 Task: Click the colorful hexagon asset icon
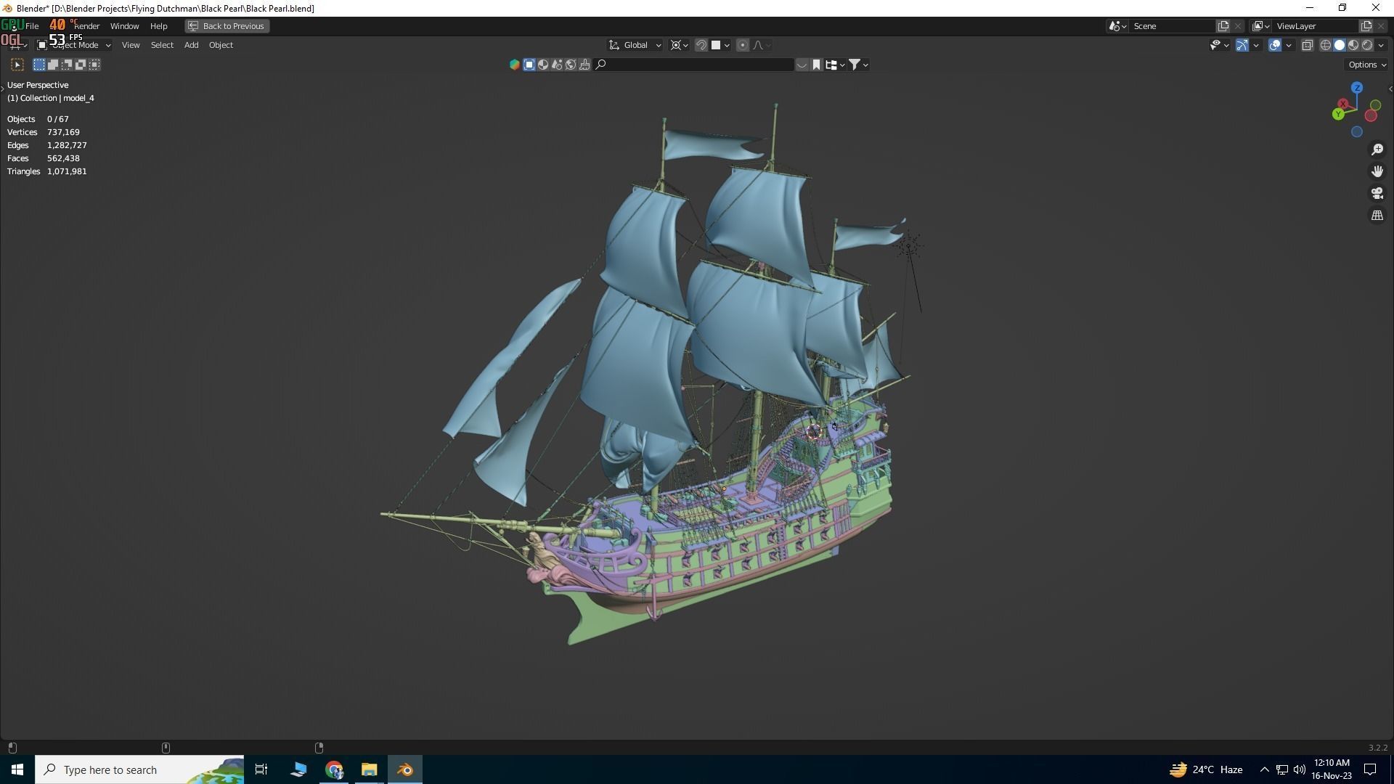point(515,65)
